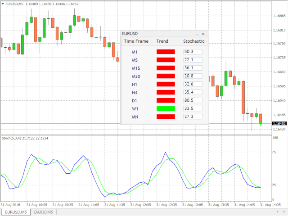Click the 1.16865 price scale label
Screen dimensions: 288x216
(x=279, y=16)
